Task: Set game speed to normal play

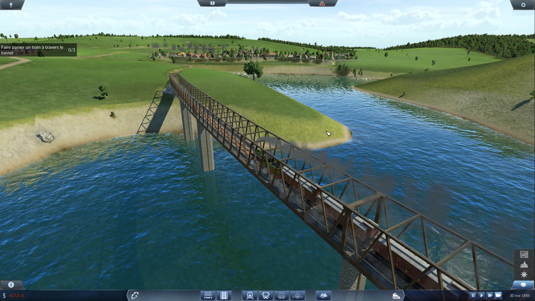Action: (481, 295)
